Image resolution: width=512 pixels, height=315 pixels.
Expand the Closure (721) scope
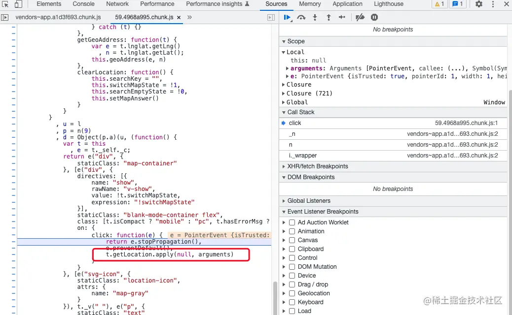[284, 93]
